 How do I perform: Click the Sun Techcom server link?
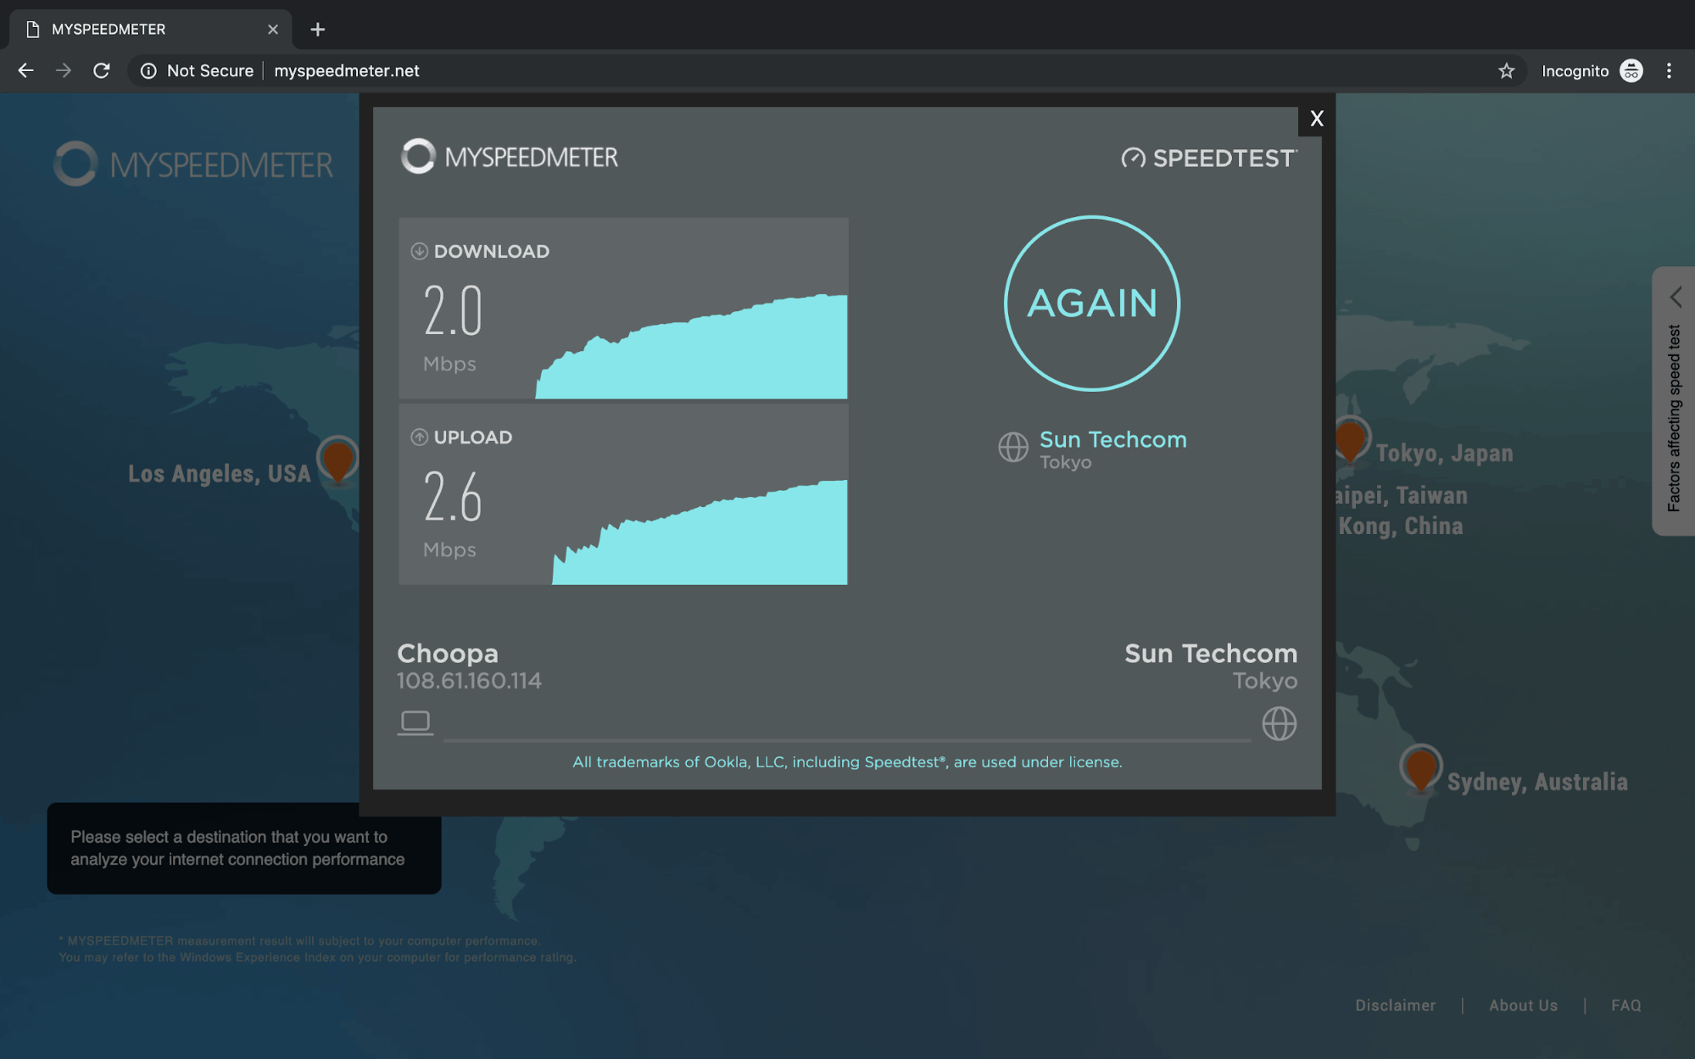coord(1112,440)
